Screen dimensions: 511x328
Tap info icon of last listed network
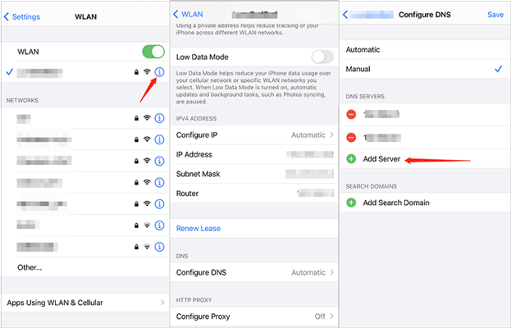tap(159, 247)
